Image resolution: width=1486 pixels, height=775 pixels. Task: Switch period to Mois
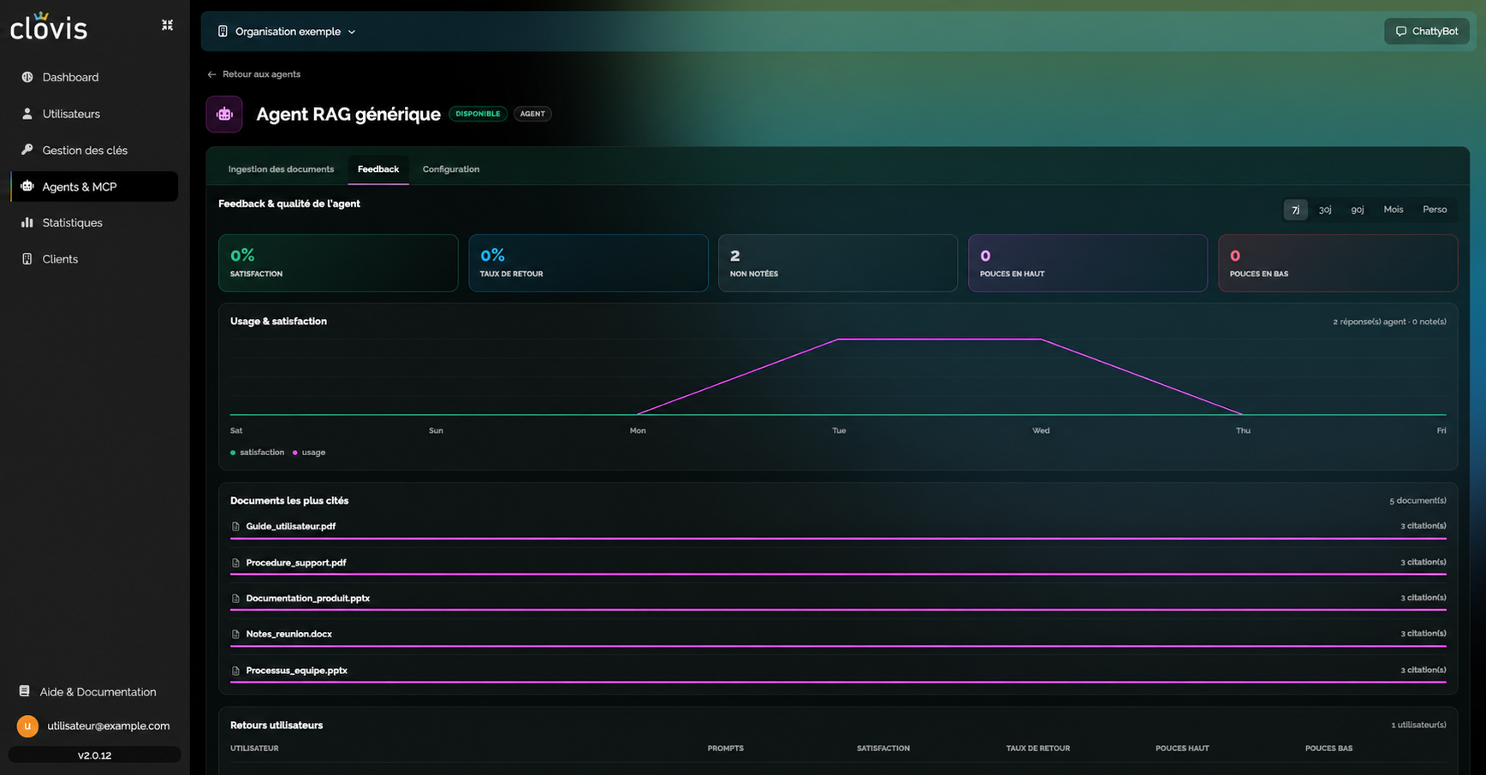[1394, 210]
